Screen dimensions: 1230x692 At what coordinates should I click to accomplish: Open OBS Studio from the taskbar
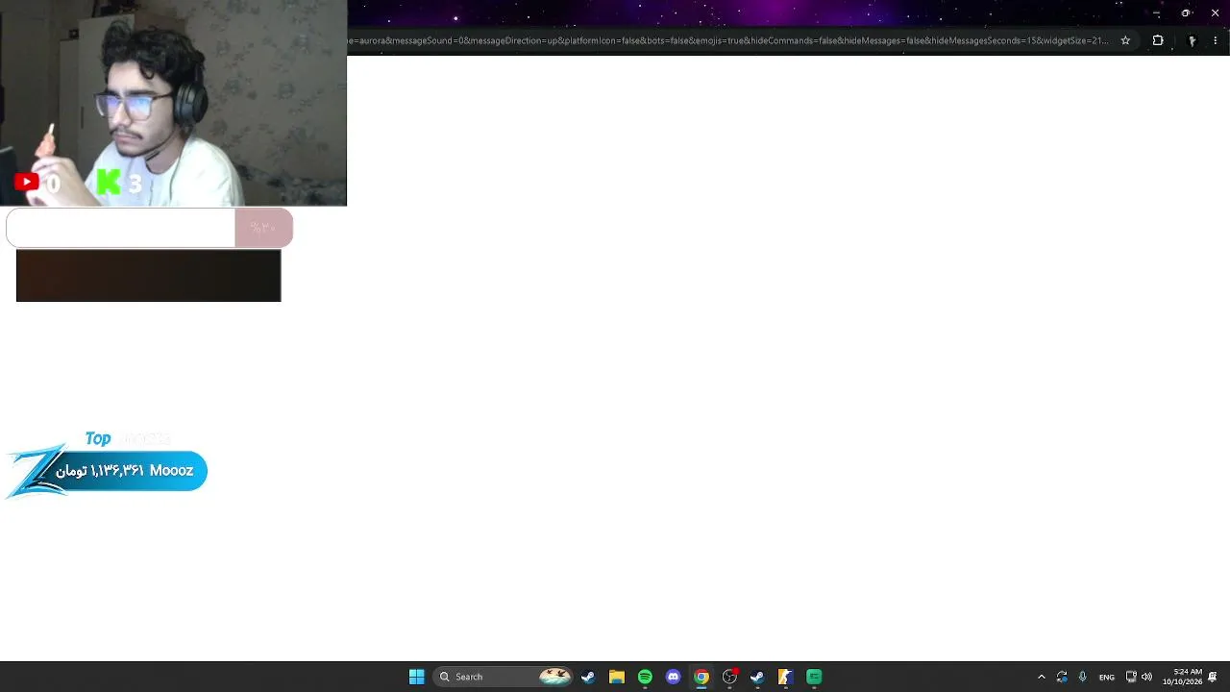[729, 677]
